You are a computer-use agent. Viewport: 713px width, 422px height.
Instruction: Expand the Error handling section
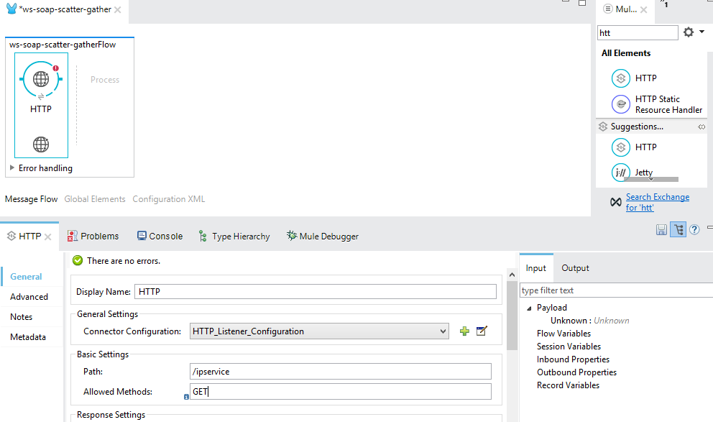coord(12,168)
